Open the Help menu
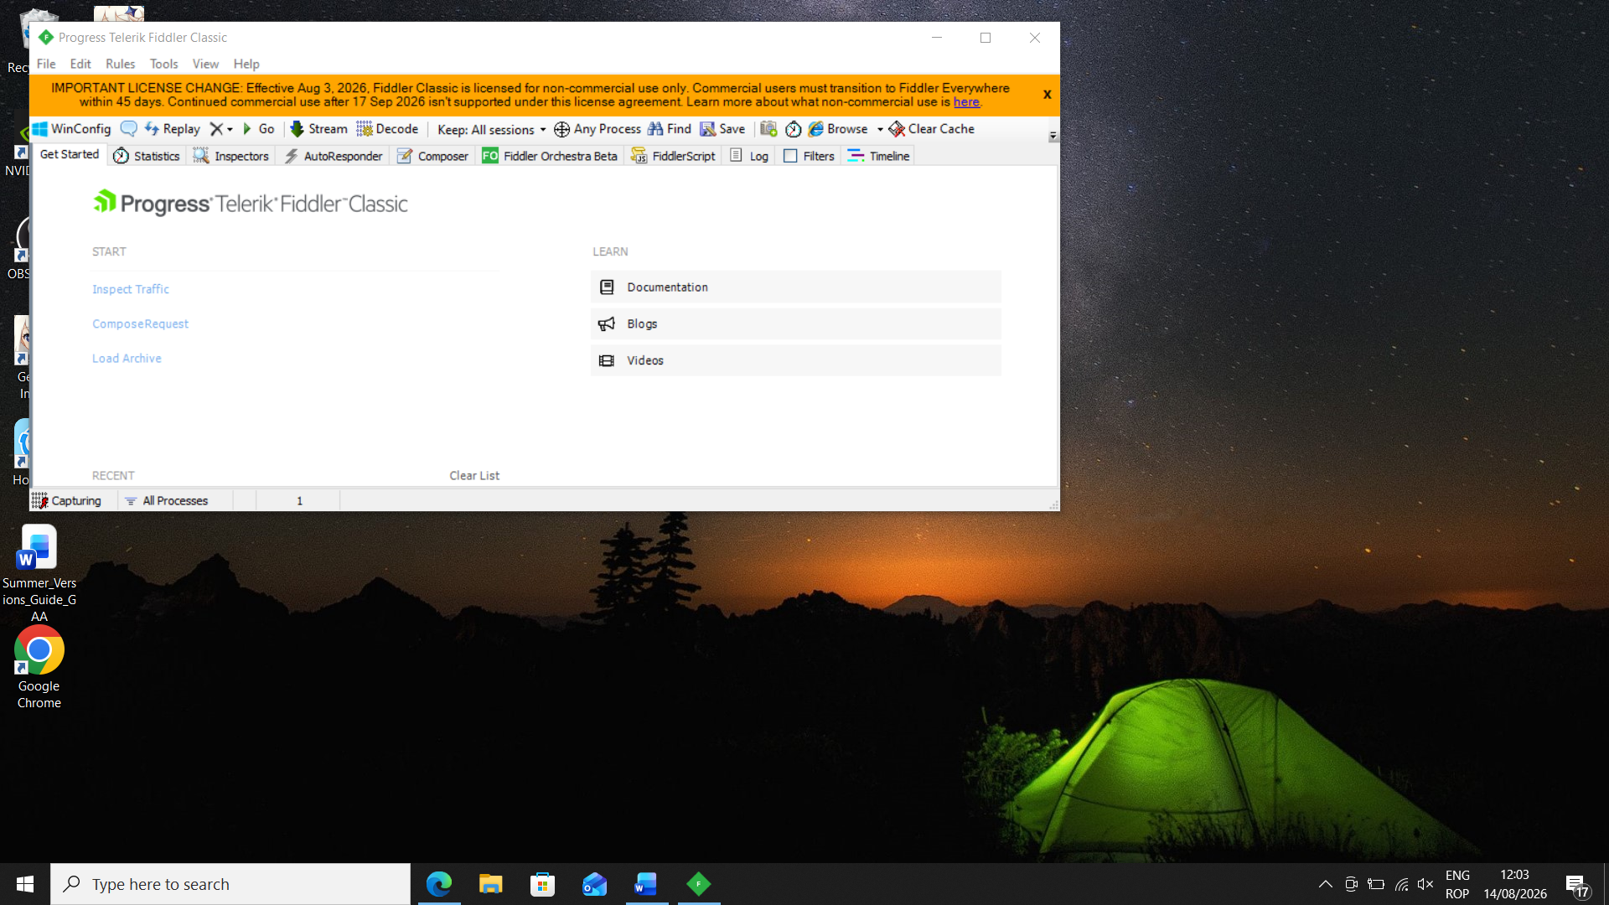Screen dimensions: 1609x905 coord(246,64)
